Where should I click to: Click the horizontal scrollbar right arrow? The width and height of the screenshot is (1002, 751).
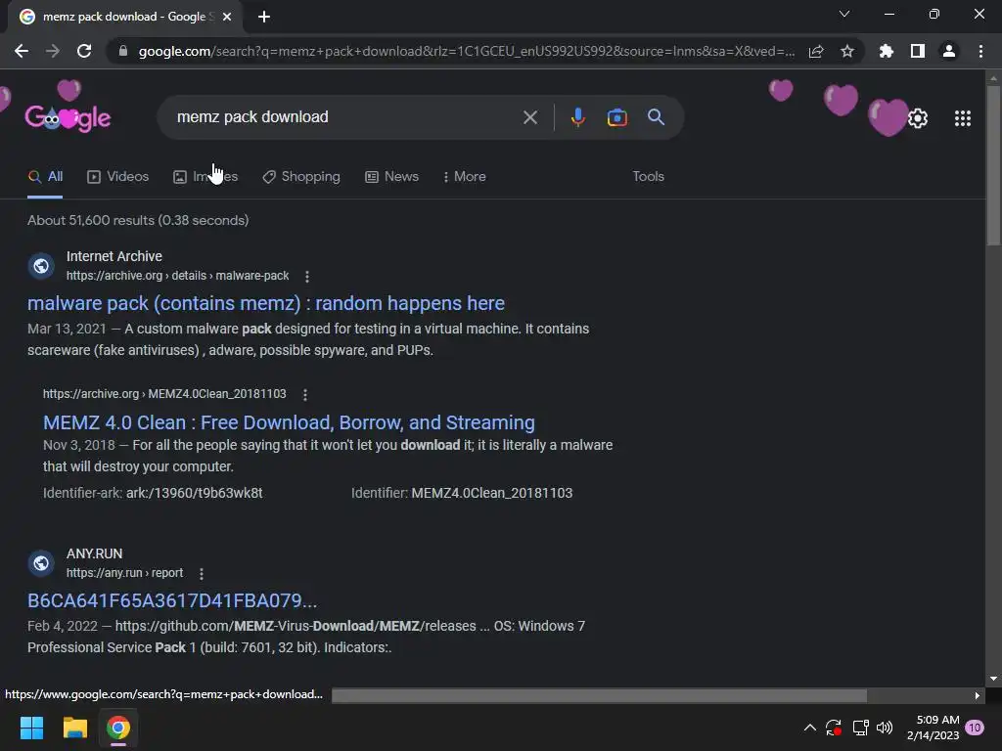click(978, 695)
